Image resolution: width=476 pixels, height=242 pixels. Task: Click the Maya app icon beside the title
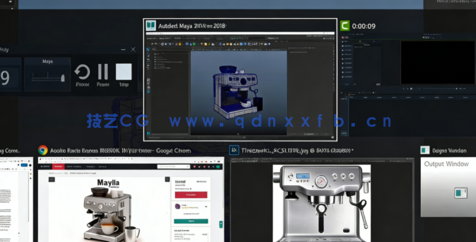pos(151,26)
